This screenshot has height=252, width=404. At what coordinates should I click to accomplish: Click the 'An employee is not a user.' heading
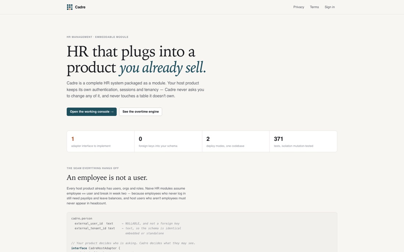107,178
